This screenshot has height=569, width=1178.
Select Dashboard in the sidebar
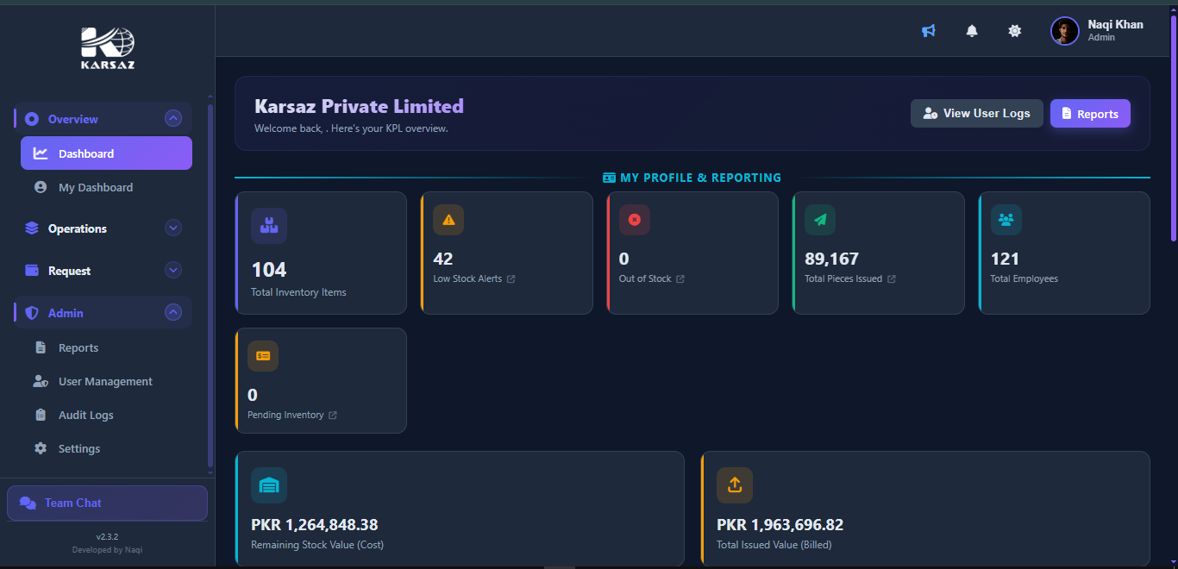click(x=106, y=153)
